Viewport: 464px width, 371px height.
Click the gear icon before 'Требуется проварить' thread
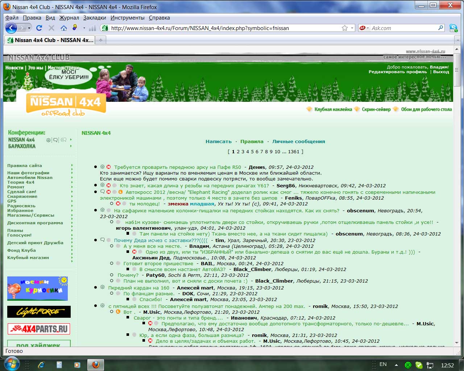103,167
